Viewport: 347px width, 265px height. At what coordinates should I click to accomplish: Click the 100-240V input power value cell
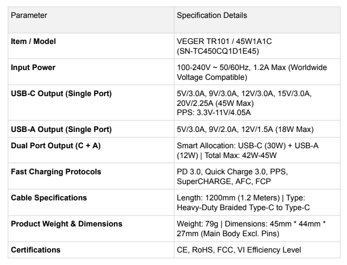click(257, 72)
